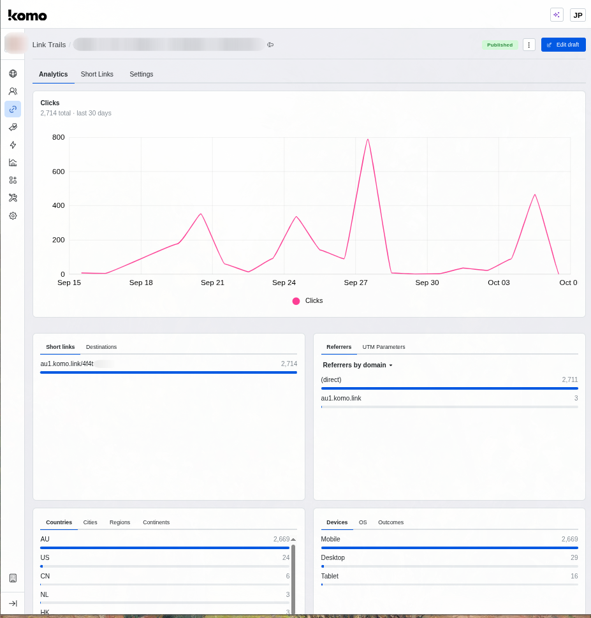Switch to the Cities sub-tab

91,522
